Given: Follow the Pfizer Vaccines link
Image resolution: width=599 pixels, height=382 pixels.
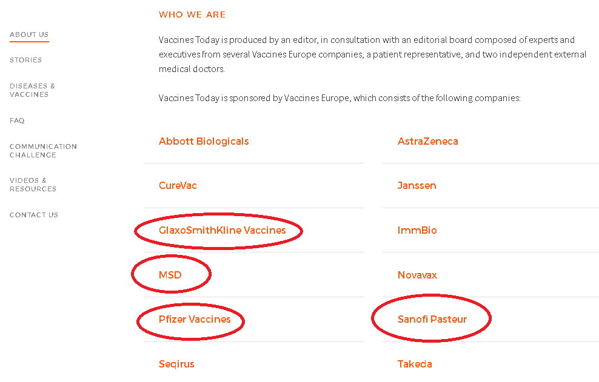Looking at the screenshot, I should [x=195, y=319].
